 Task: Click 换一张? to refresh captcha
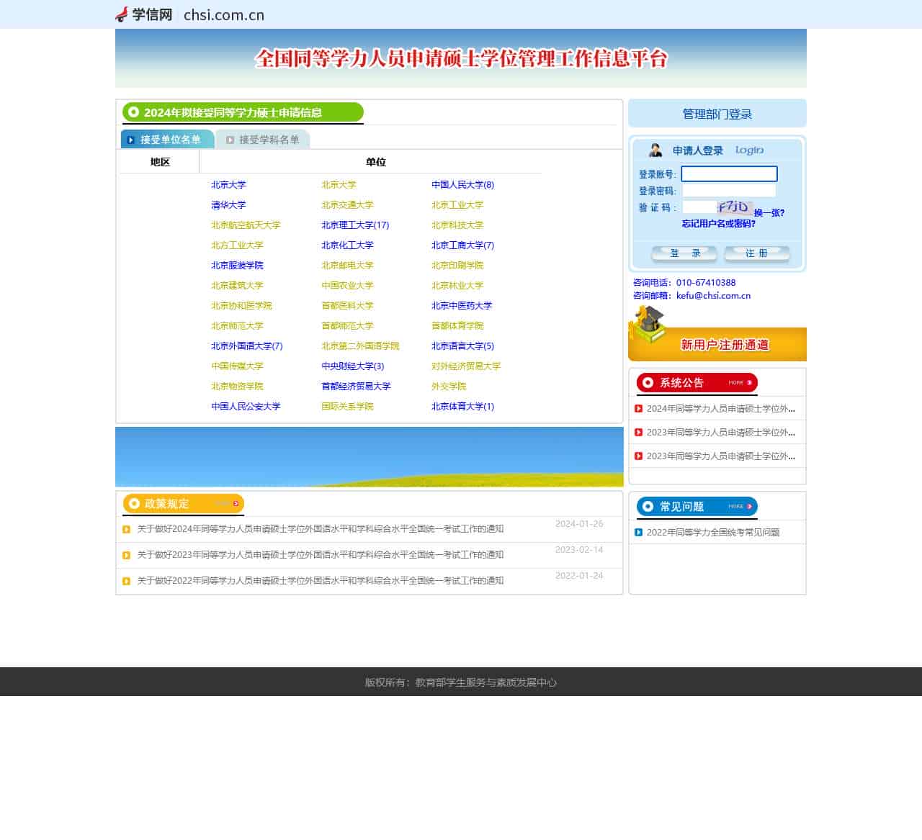tap(769, 213)
